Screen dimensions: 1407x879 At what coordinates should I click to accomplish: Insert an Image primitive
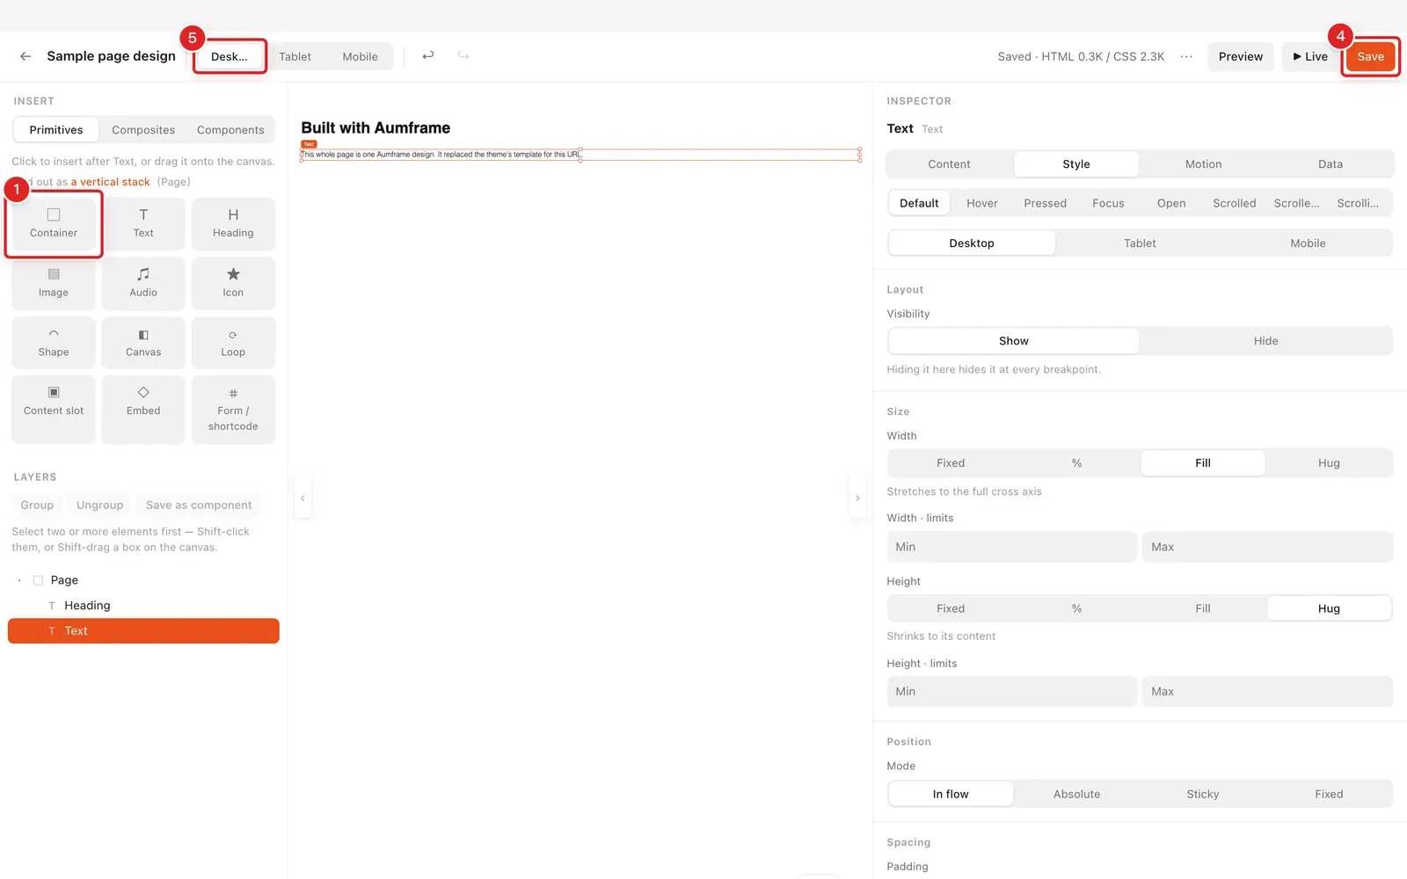point(54,283)
